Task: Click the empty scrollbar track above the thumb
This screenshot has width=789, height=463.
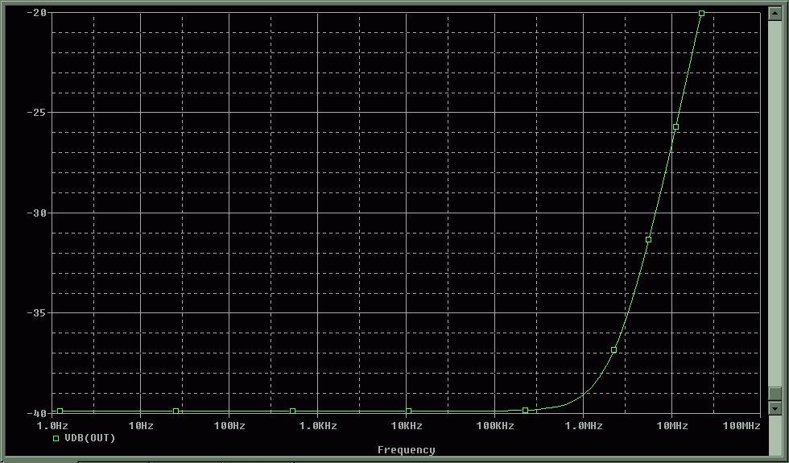Action: [x=775, y=201]
